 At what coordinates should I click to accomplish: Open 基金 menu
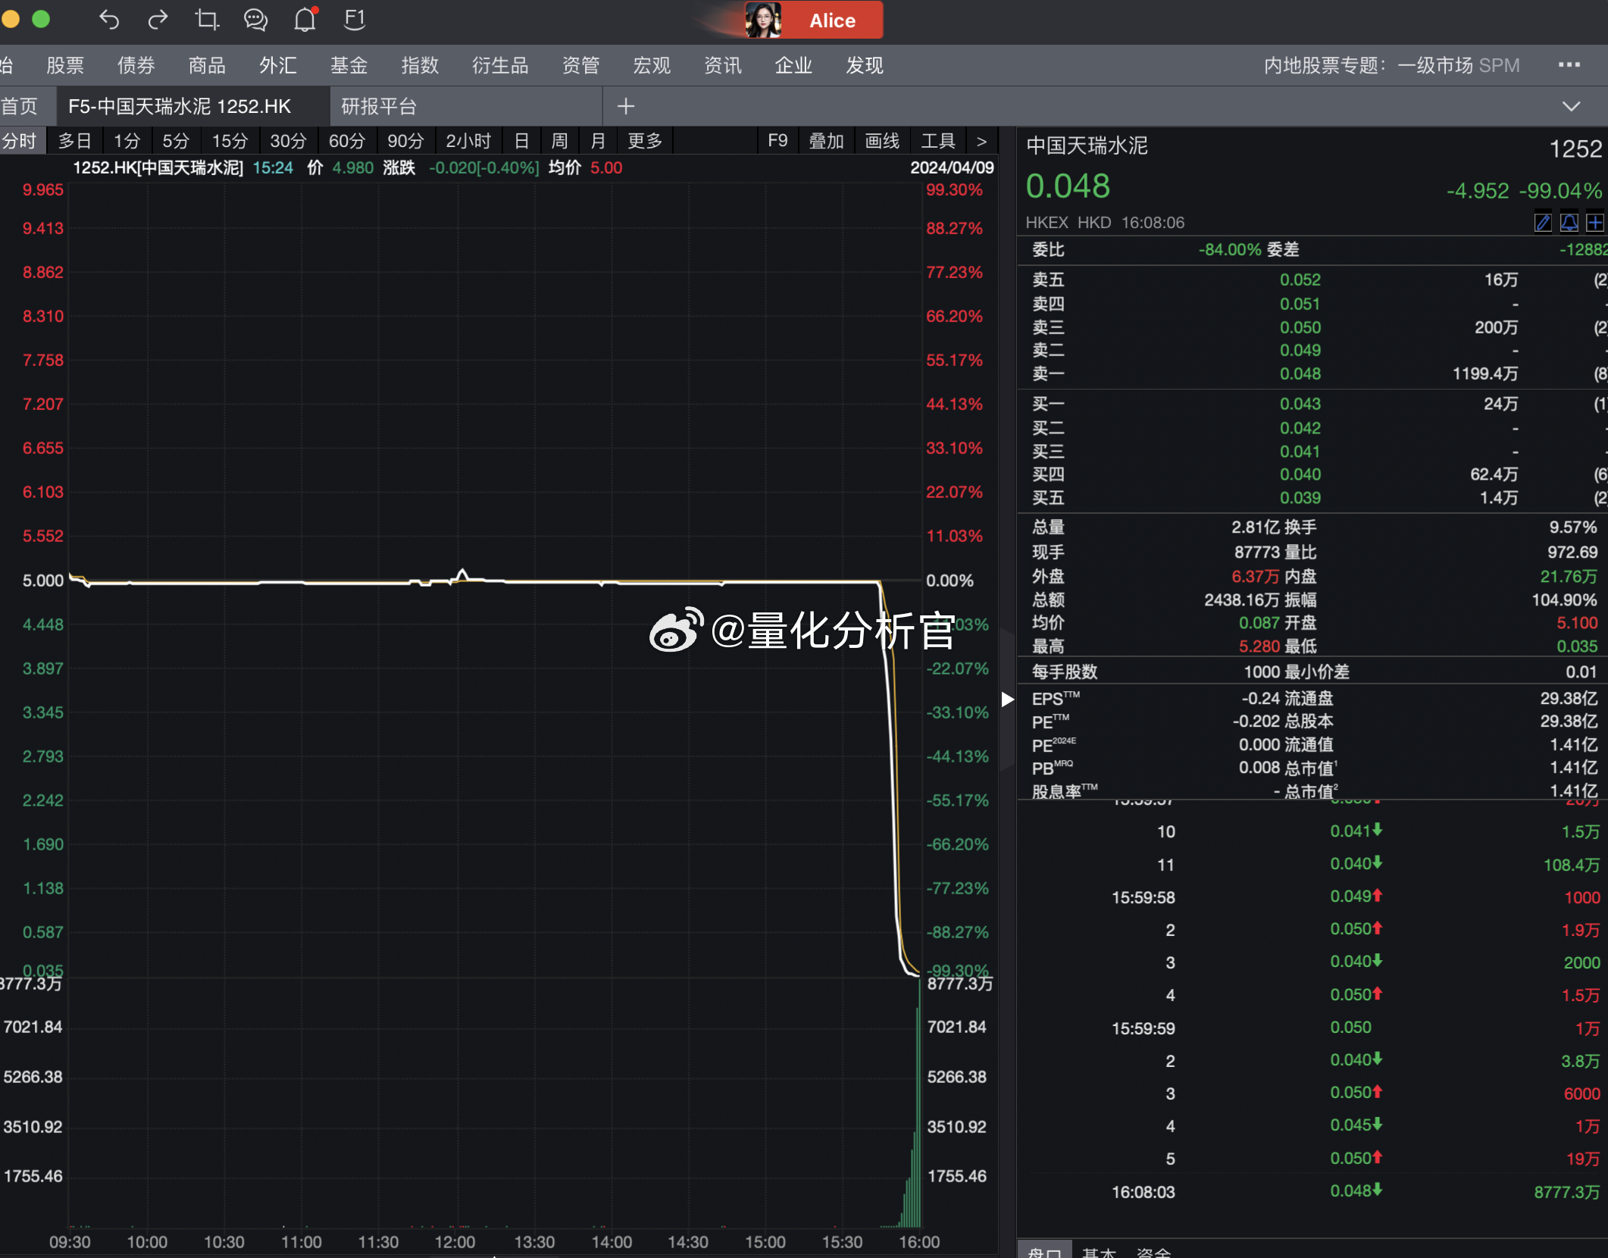pyautogui.click(x=349, y=66)
